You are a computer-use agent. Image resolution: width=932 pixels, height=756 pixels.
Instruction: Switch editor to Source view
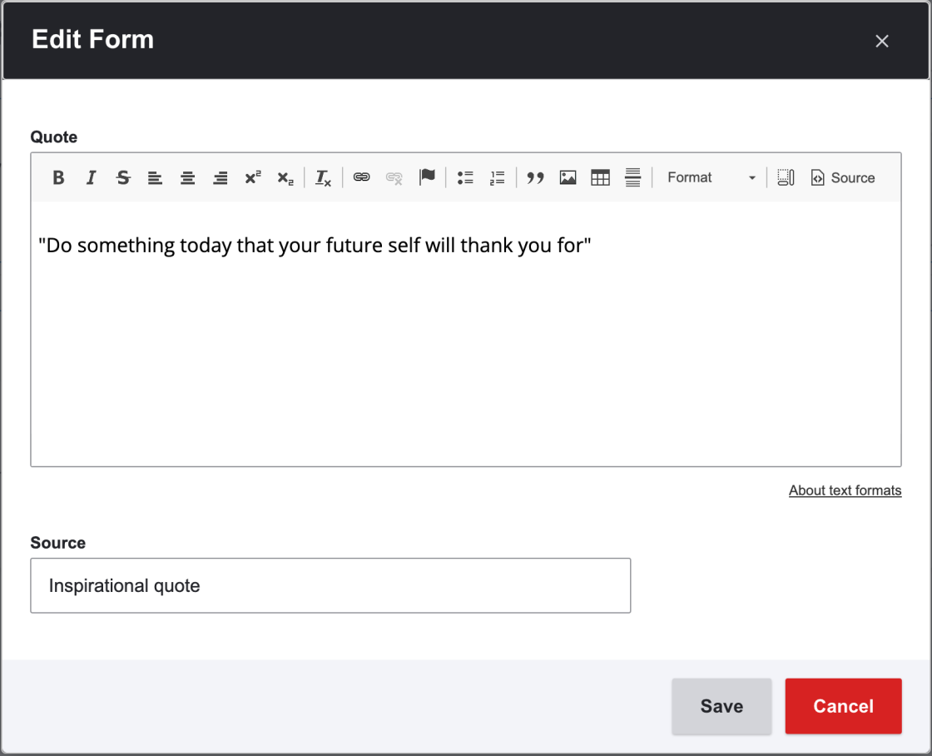click(843, 177)
